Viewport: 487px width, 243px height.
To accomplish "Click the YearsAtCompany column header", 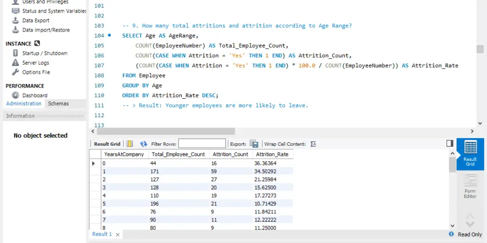I will coord(124,154).
